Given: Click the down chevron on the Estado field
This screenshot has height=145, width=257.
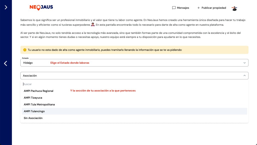Looking at the screenshot, I should pos(244,63).
